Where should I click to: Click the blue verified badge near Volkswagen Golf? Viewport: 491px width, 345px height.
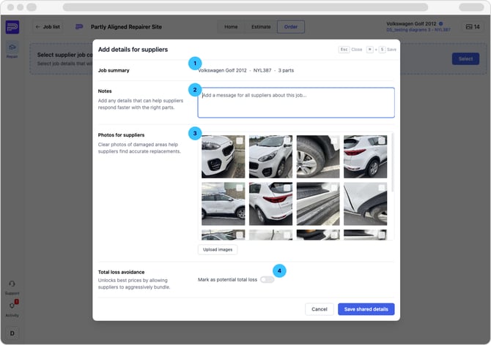coord(441,23)
